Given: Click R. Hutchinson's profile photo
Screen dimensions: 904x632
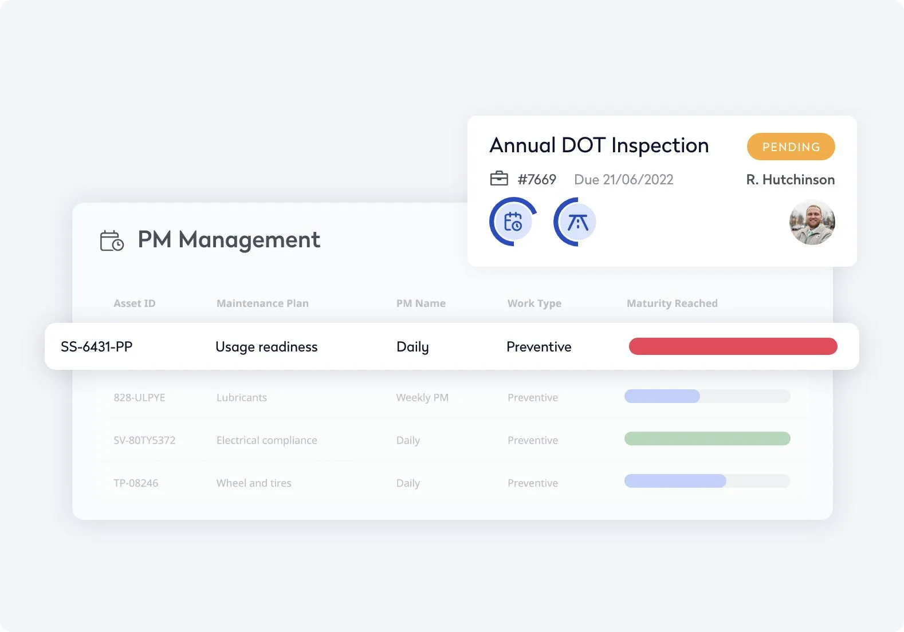Looking at the screenshot, I should pyautogui.click(x=812, y=222).
